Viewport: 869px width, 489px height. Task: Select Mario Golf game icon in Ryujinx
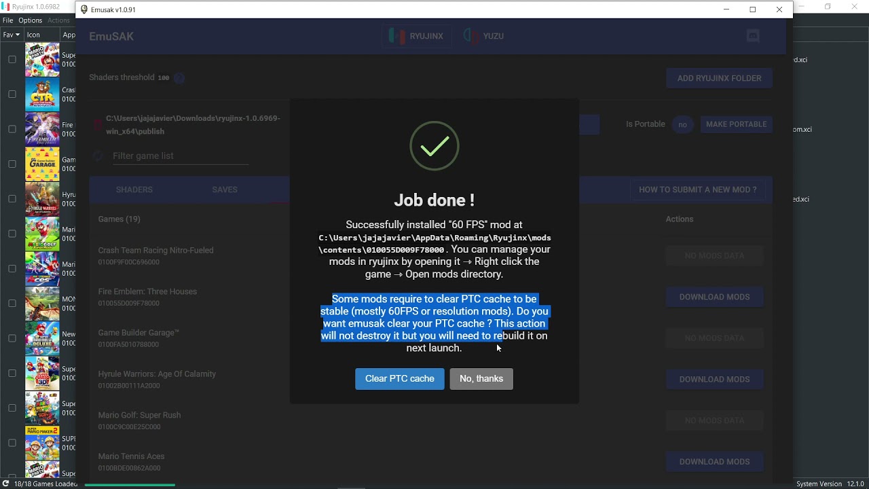coord(42,234)
